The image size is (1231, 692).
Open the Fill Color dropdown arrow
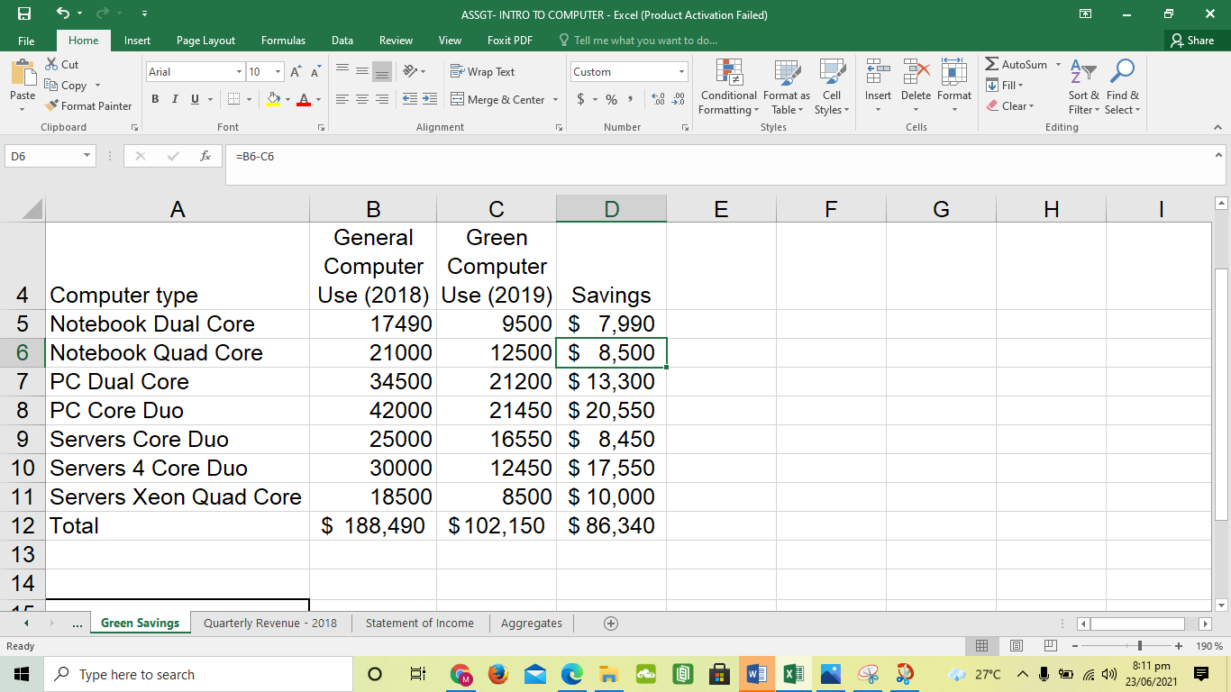(x=286, y=99)
